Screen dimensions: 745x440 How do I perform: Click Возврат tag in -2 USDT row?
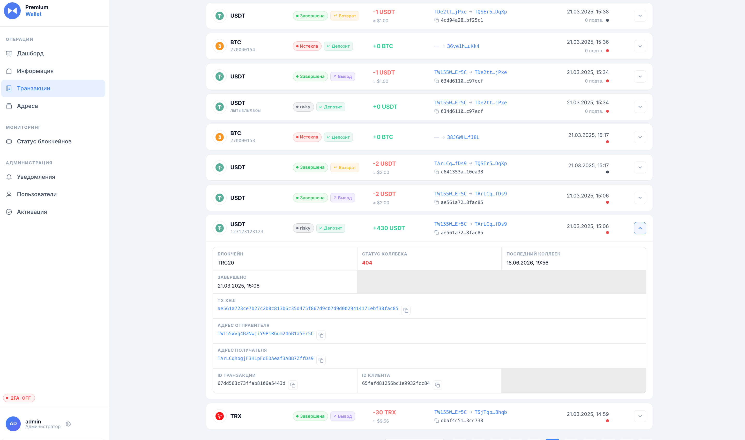coord(345,167)
